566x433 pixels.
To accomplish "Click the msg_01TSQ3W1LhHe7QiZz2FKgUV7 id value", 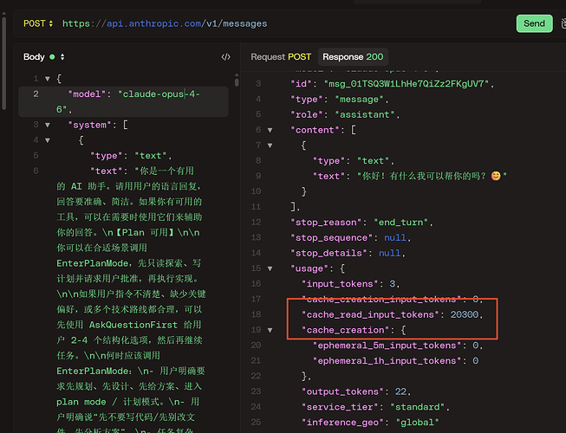I will click(x=407, y=84).
